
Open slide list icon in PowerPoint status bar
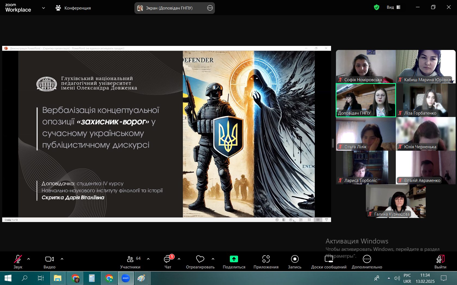[x=284, y=220]
